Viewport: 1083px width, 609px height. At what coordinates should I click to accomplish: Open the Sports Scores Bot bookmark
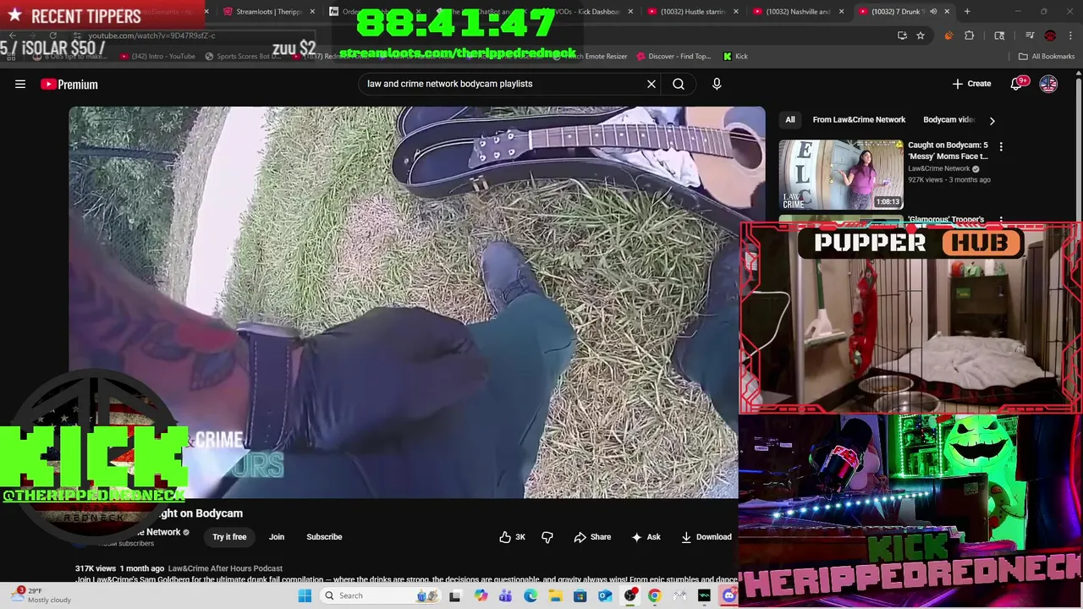(x=242, y=57)
